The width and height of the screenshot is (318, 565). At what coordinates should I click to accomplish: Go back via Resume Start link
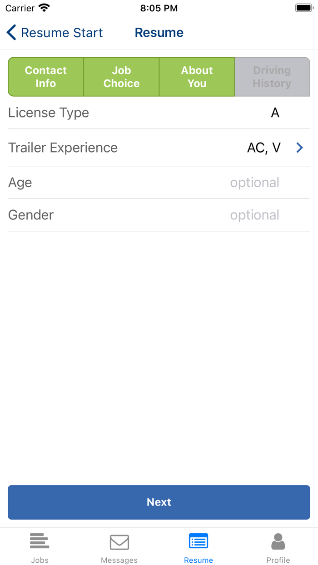point(62,32)
